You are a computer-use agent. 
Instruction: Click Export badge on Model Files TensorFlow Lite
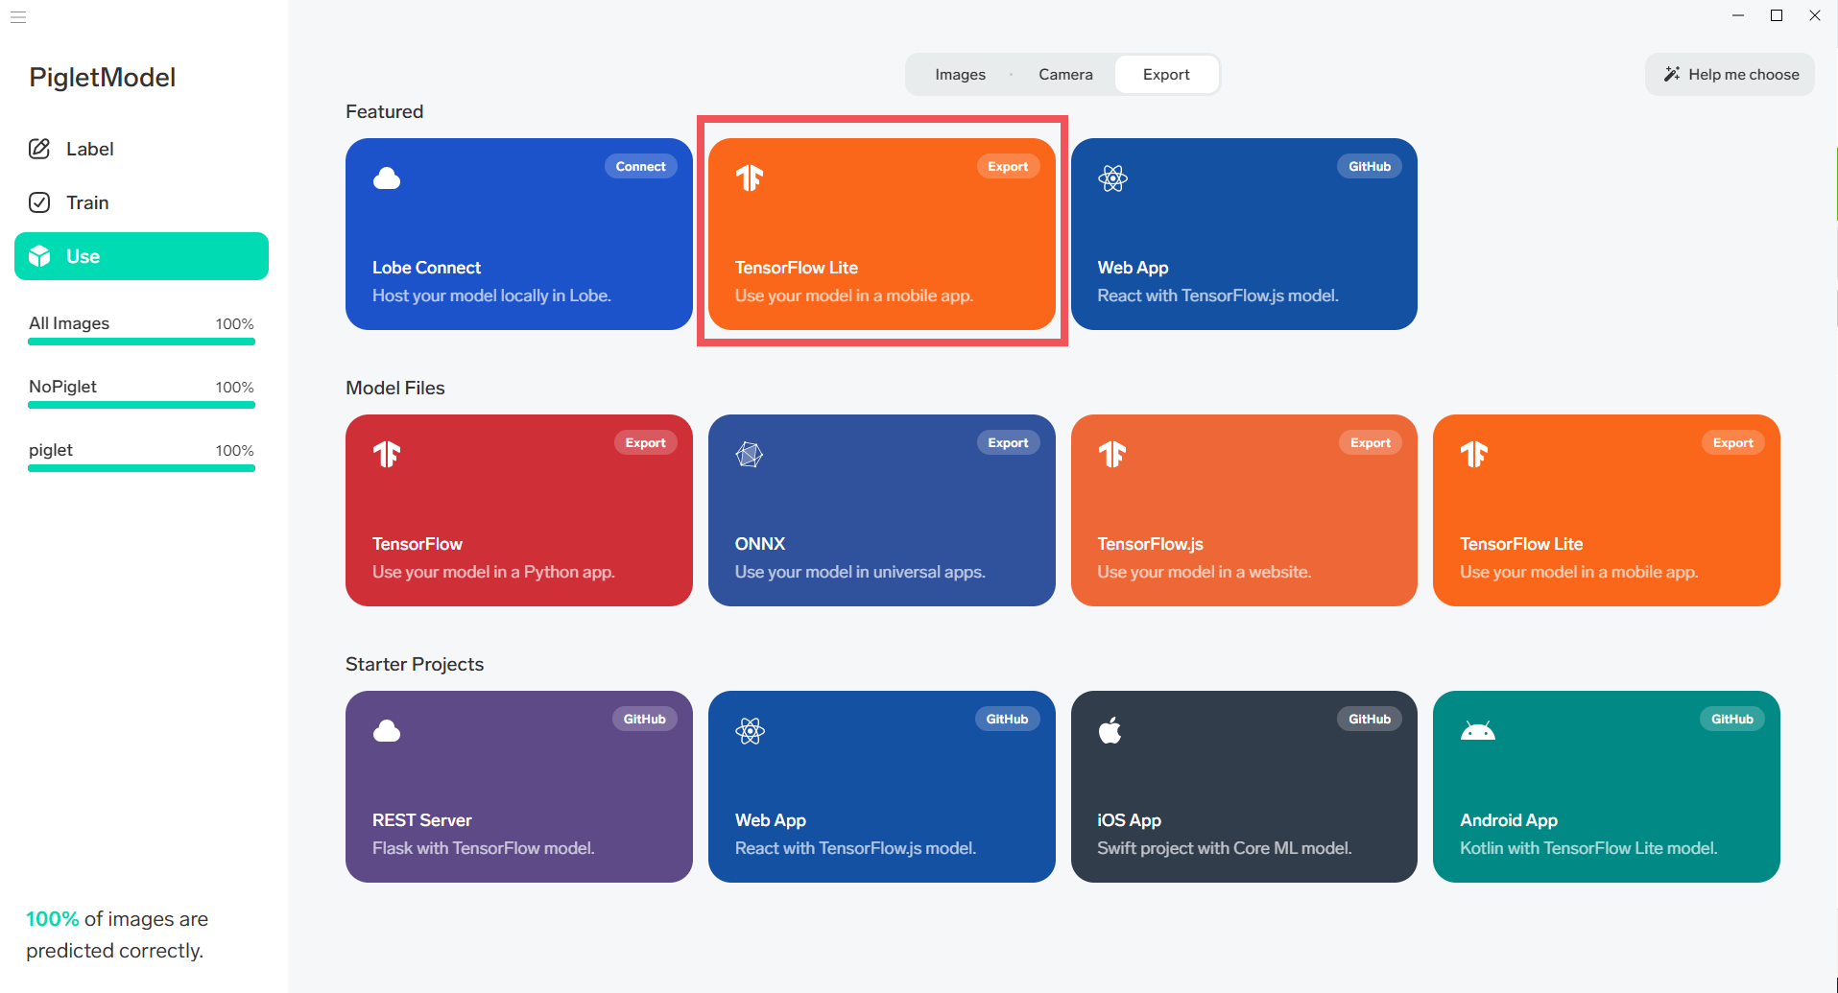point(1733,442)
